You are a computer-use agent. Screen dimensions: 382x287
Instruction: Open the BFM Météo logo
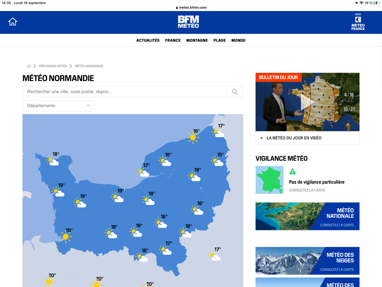click(x=188, y=22)
